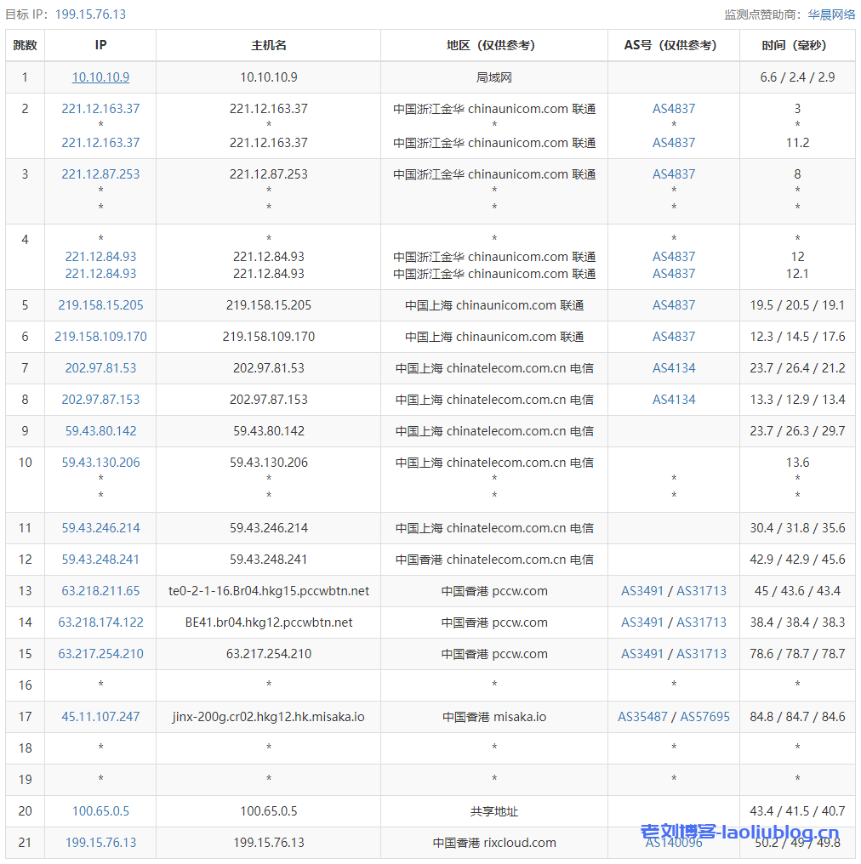Open the 63.218.174.122 IP link in hop 14

pos(100,622)
